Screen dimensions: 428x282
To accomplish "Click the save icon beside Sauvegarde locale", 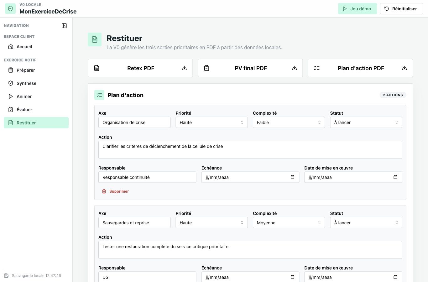I will tap(6, 276).
